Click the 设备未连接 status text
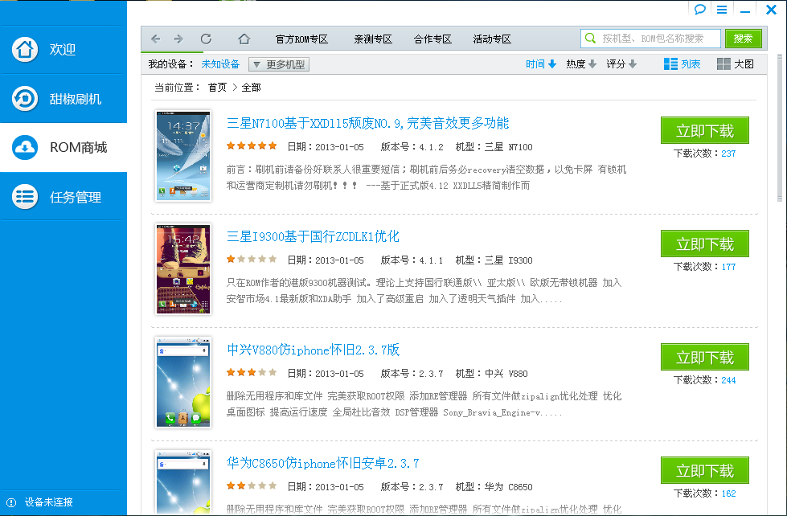787x516 pixels. 49,502
